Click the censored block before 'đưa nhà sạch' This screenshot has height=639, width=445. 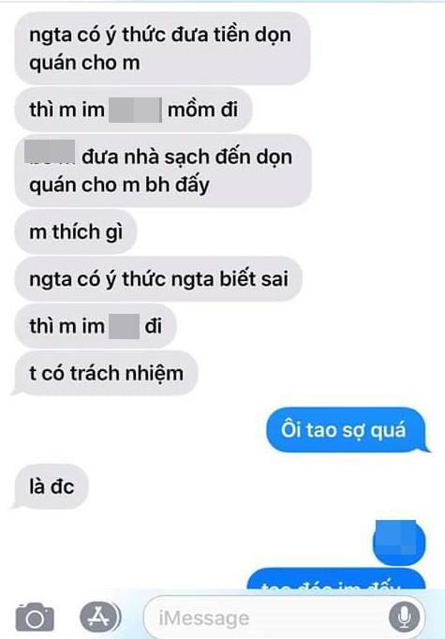(x=50, y=152)
